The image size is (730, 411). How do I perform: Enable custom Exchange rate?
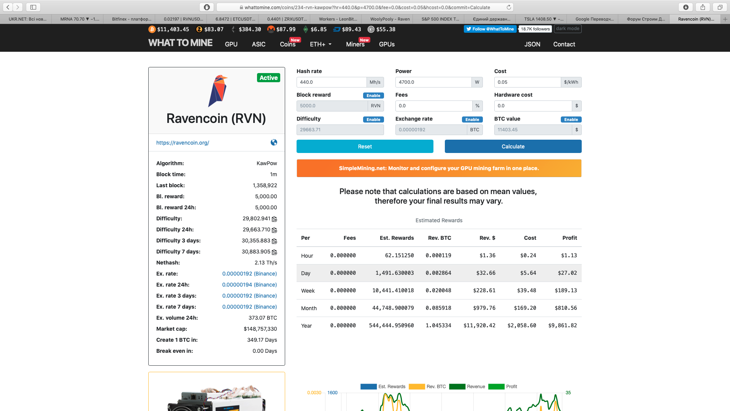[x=472, y=119]
